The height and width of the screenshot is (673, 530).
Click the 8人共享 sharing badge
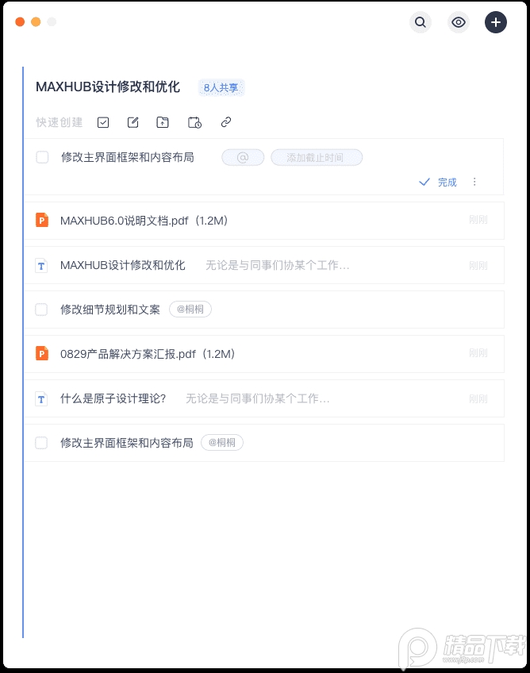pos(221,87)
